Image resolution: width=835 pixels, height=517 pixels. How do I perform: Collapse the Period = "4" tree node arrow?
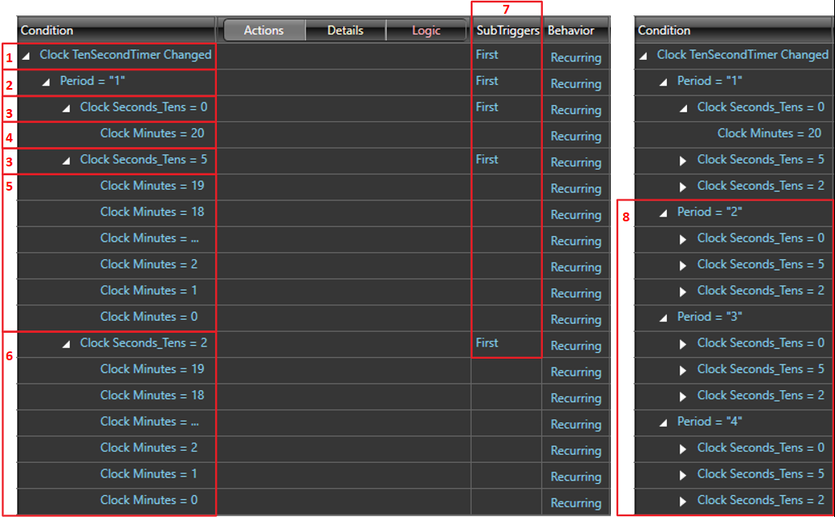point(663,422)
